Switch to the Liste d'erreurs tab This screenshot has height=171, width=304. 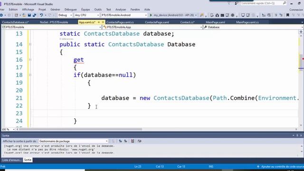[11, 160]
